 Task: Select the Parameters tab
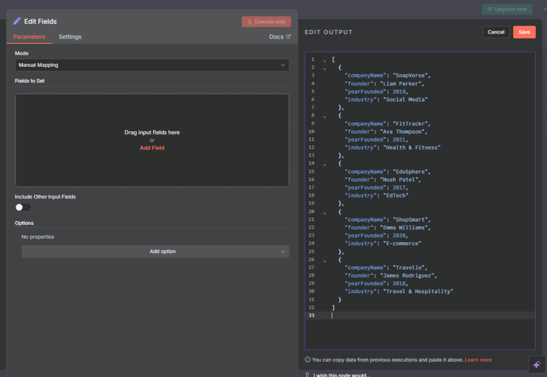[29, 37]
